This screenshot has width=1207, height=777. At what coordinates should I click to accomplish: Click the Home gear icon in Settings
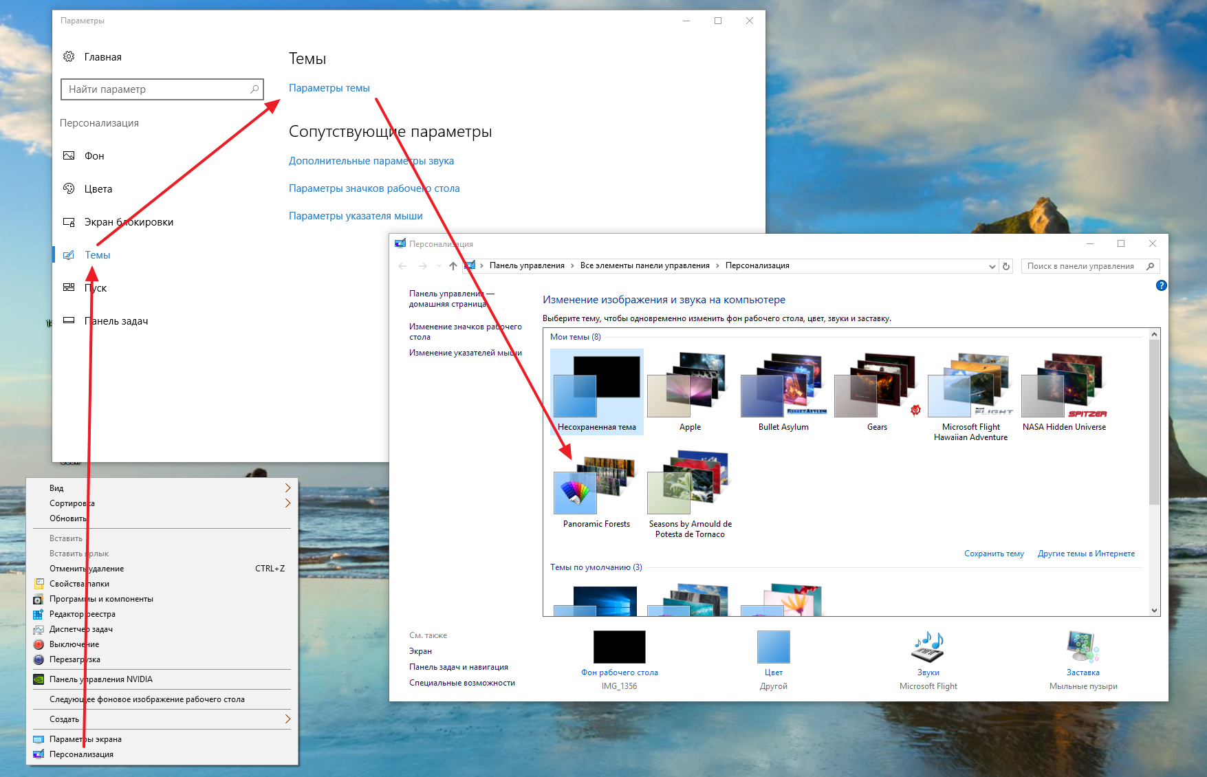(x=69, y=56)
